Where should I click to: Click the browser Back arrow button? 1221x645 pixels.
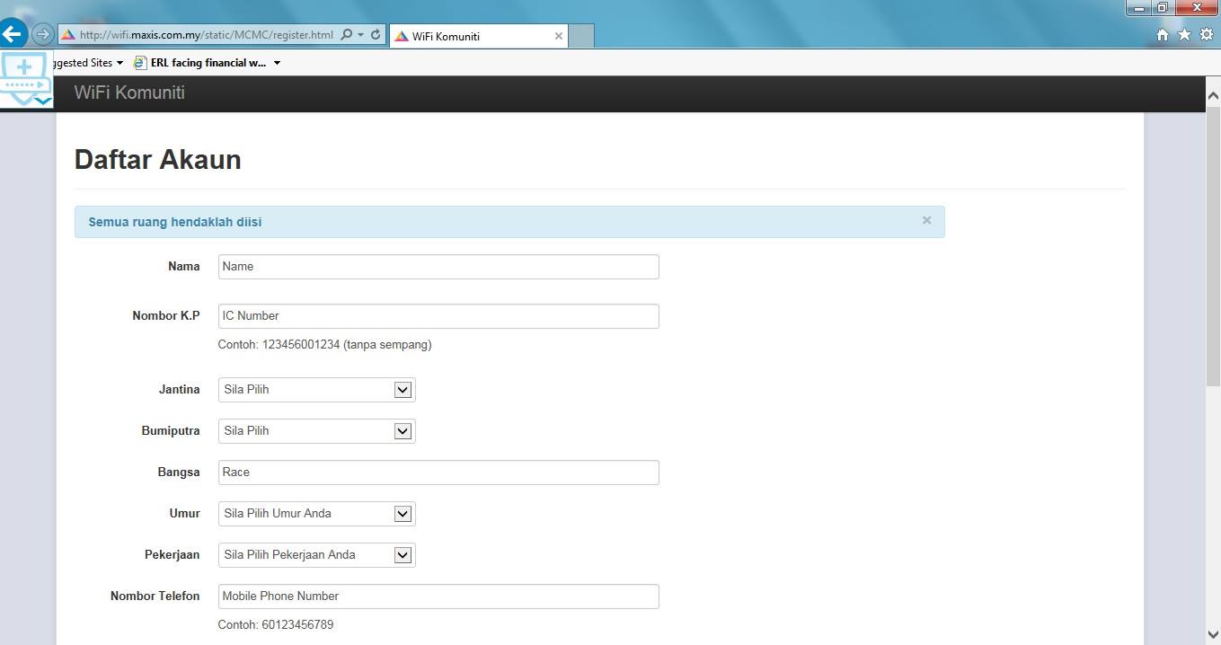tap(13, 35)
